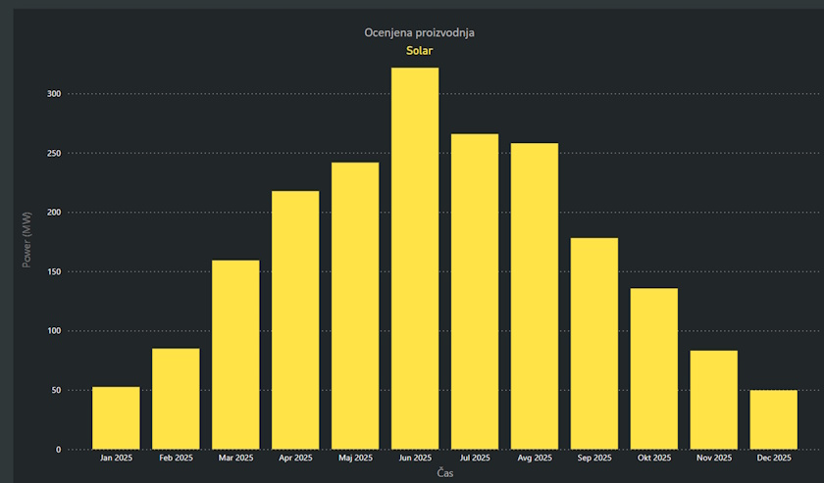Click the Dec 2025 bar

click(x=774, y=419)
